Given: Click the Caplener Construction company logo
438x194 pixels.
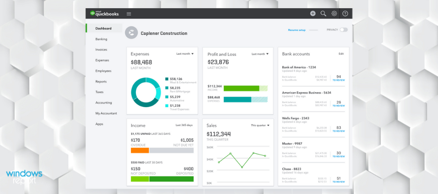Looking at the screenshot, I should pos(131,33).
